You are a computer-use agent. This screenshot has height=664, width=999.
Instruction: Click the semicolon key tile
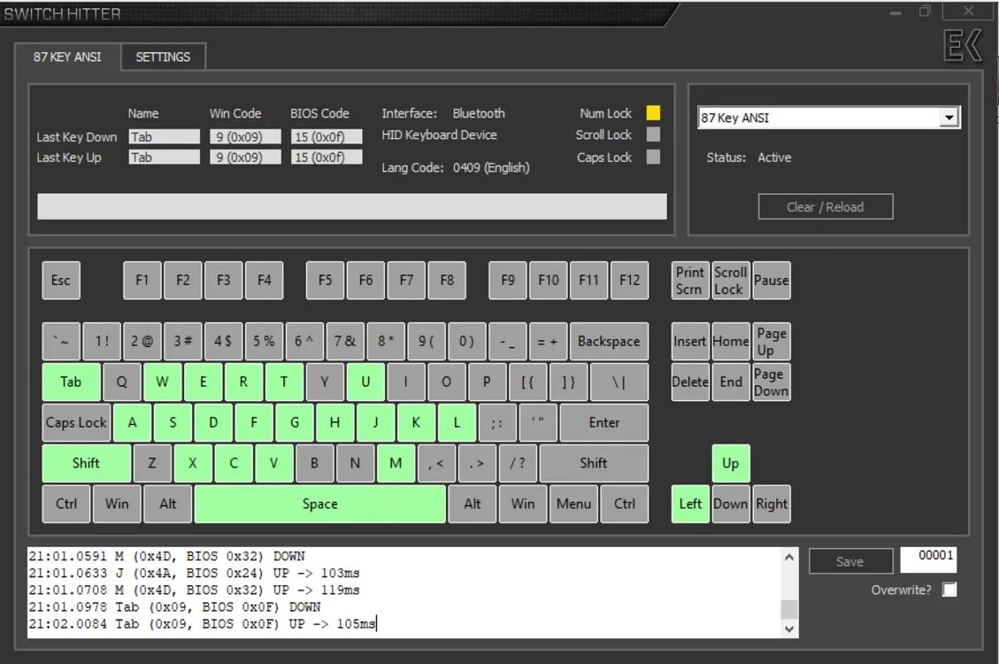coord(497,422)
